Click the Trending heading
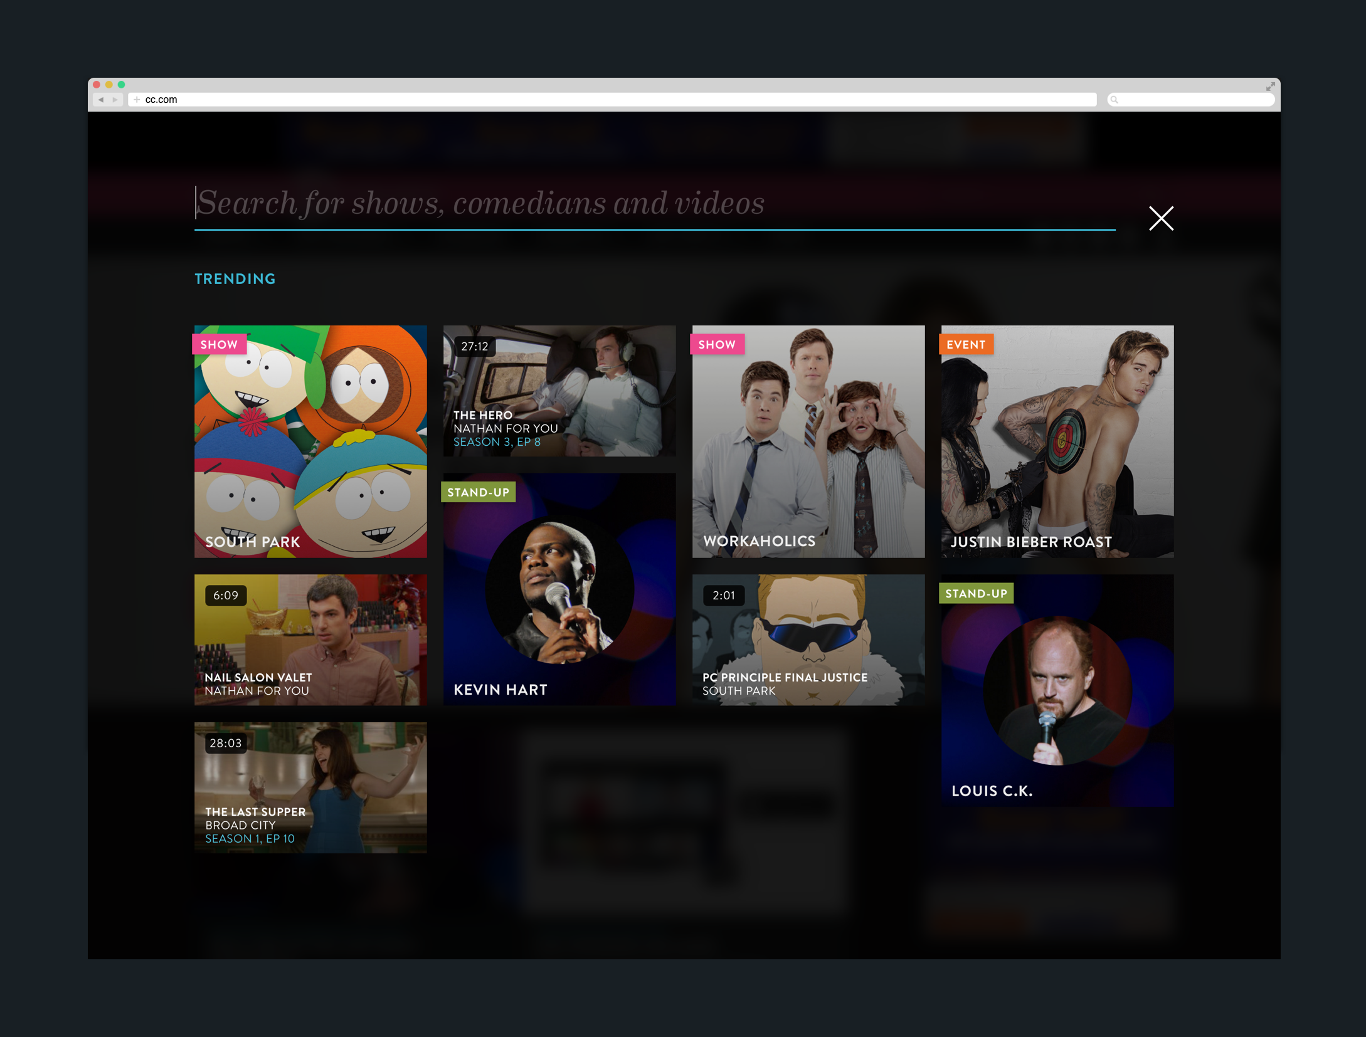The image size is (1366, 1037). (x=235, y=279)
